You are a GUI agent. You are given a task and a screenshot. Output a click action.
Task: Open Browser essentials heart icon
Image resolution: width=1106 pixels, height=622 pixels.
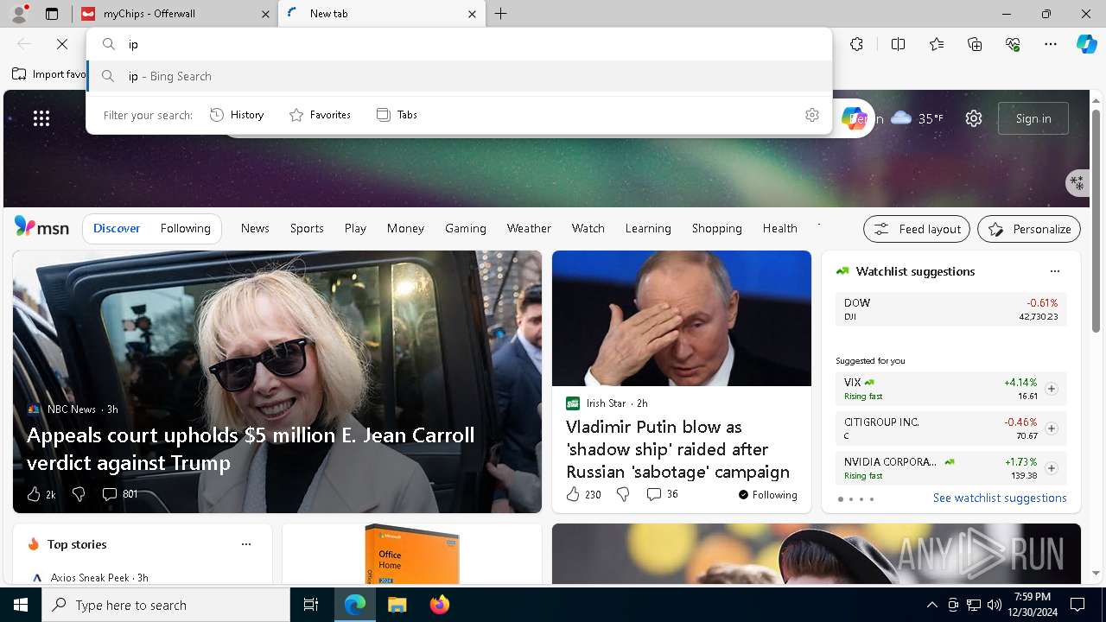(x=1013, y=44)
